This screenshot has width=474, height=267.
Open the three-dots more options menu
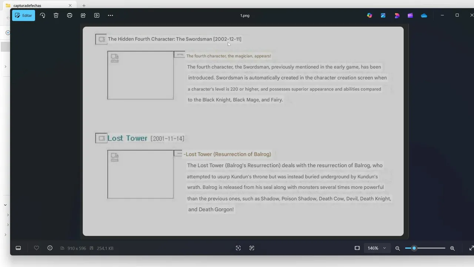pos(110,16)
